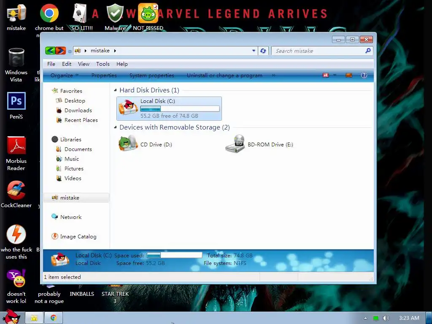Click Uninstall or change a program
This screenshot has width=432, height=324.
(224, 75)
